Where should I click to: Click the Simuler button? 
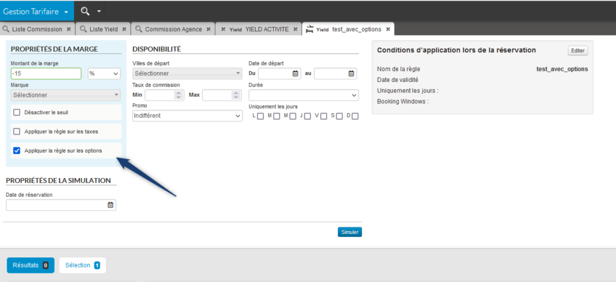tap(350, 232)
